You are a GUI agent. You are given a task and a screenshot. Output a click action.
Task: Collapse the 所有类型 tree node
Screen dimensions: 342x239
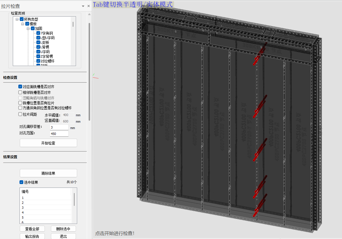17,19
